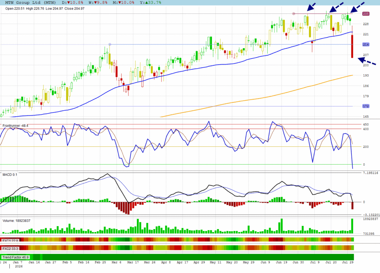Click the MTN Group Ltd (MTN) title
The width and height of the screenshot is (380, 273).
[30, 3]
